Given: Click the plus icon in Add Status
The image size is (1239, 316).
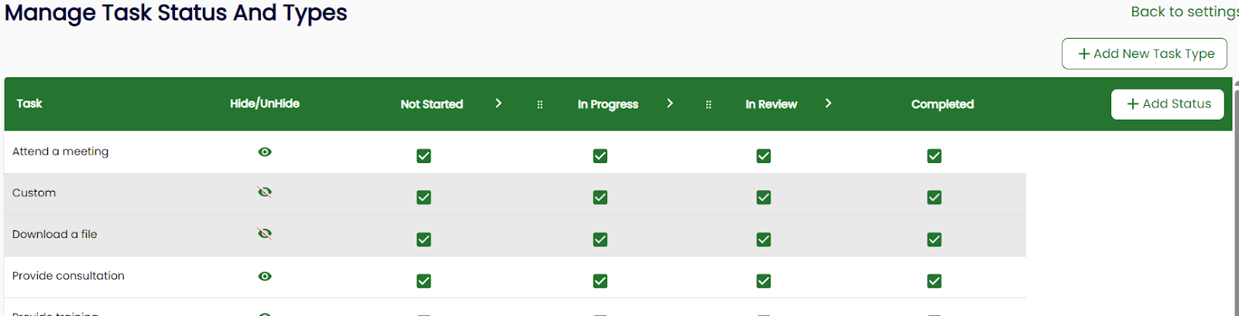Looking at the screenshot, I should (1132, 104).
